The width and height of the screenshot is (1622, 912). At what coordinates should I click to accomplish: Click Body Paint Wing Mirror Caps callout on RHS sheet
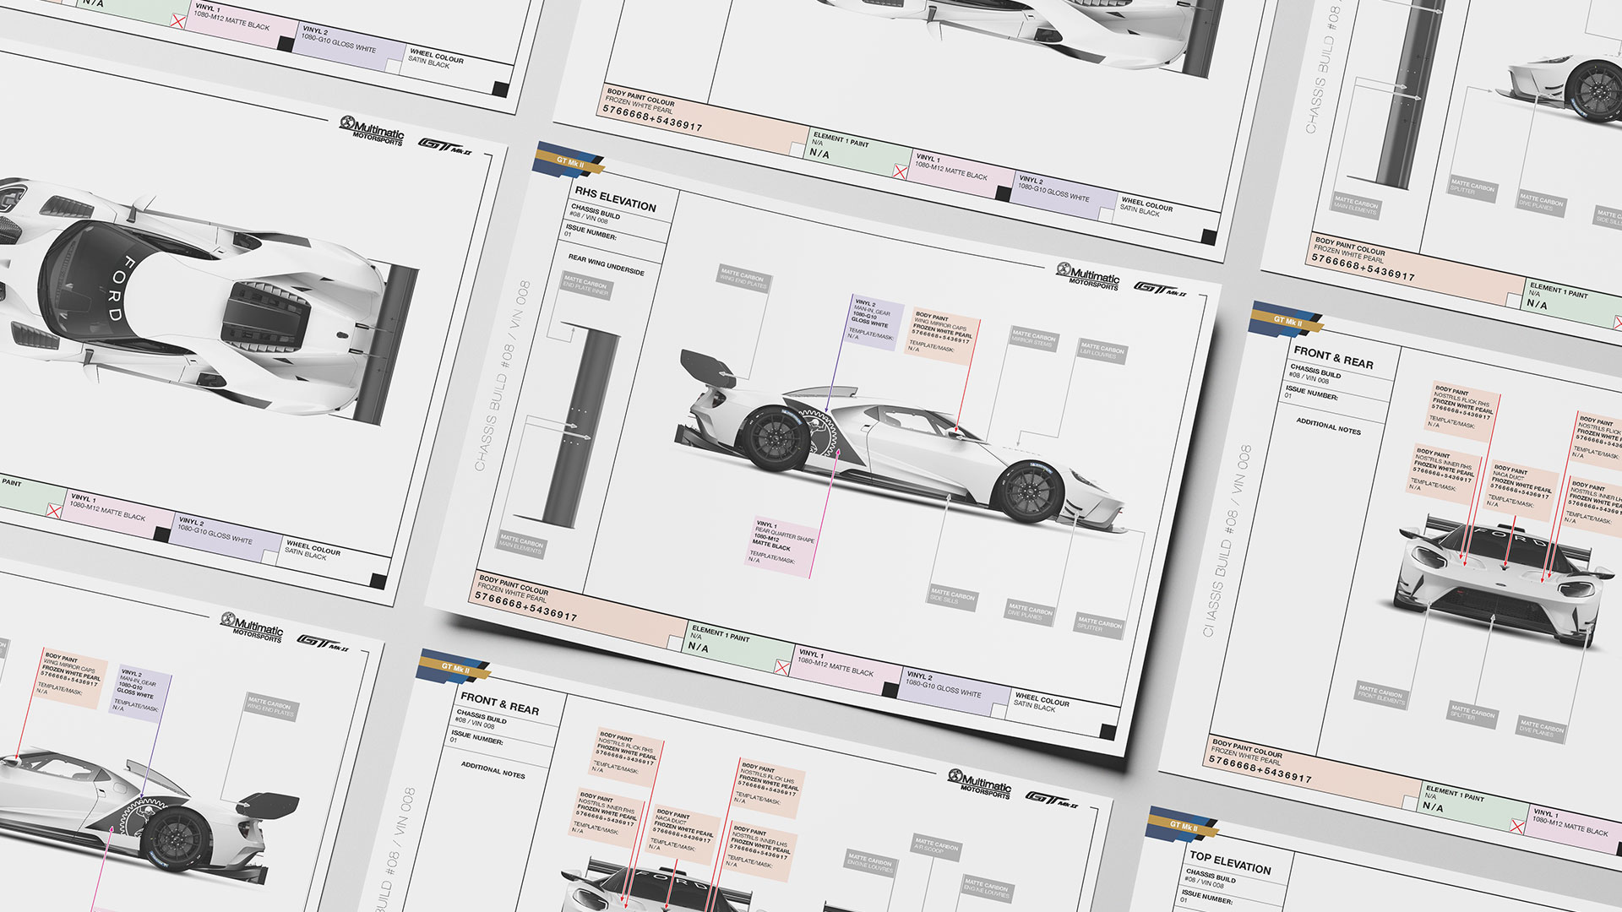(x=942, y=334)
